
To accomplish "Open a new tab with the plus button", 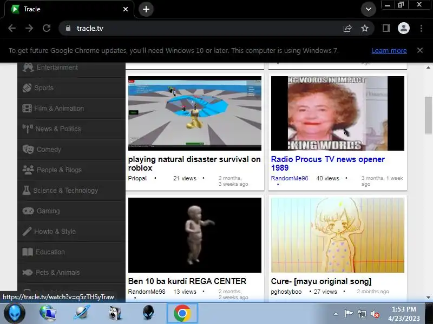I will [x=146, y=9].
